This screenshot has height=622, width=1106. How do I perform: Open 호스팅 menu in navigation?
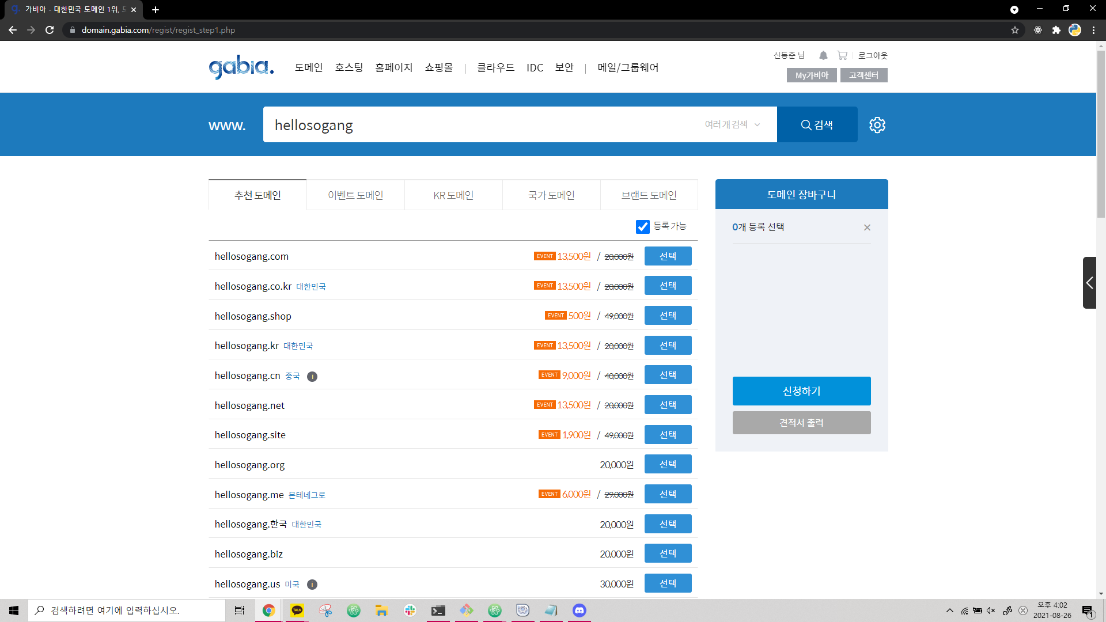[349, 67]
